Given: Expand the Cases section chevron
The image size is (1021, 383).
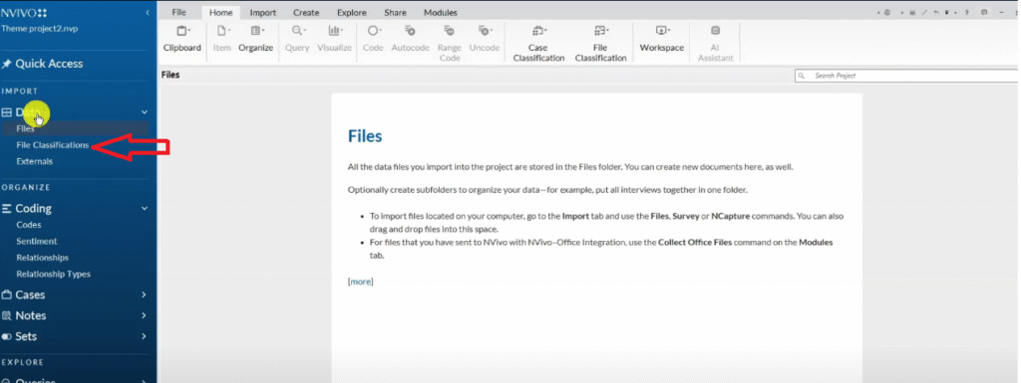Looking at the screenshot, I should tap(145, 294).
